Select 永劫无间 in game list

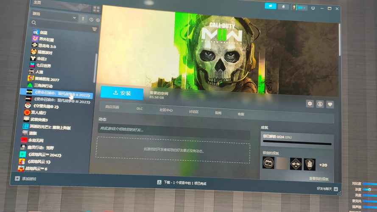pos(36,140)
